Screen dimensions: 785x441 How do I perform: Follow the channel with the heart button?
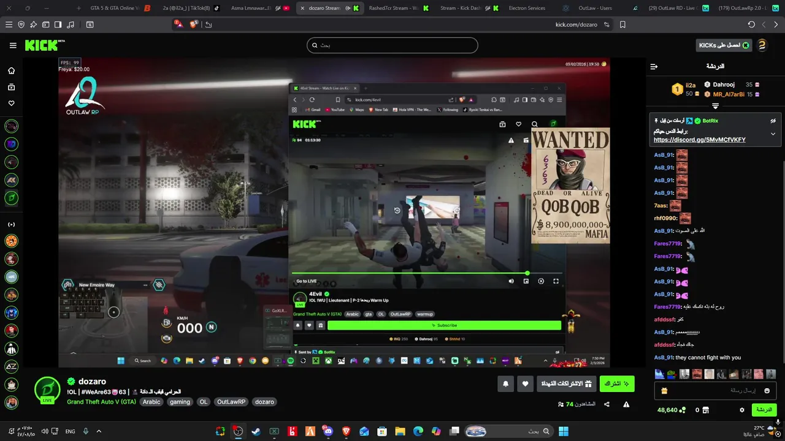tap(526, 384)
